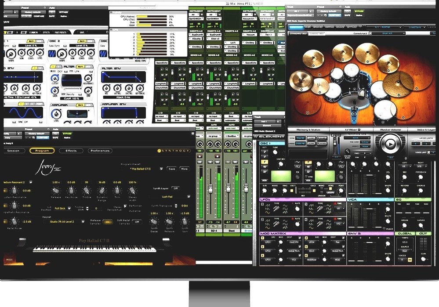The width and height of the screenshot is (439, 307).
Task: Click the Timbre Shift stepper arrows
Action: [87, 209]
